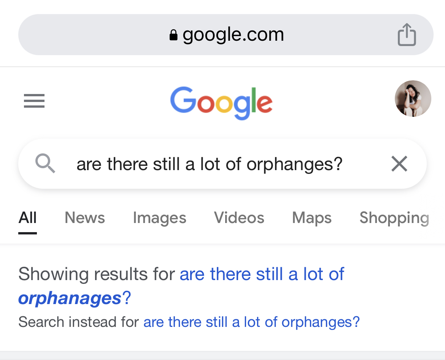Tap the google.com URL text
The width and height of the screenshot is (445, 360).
[233, 35]
